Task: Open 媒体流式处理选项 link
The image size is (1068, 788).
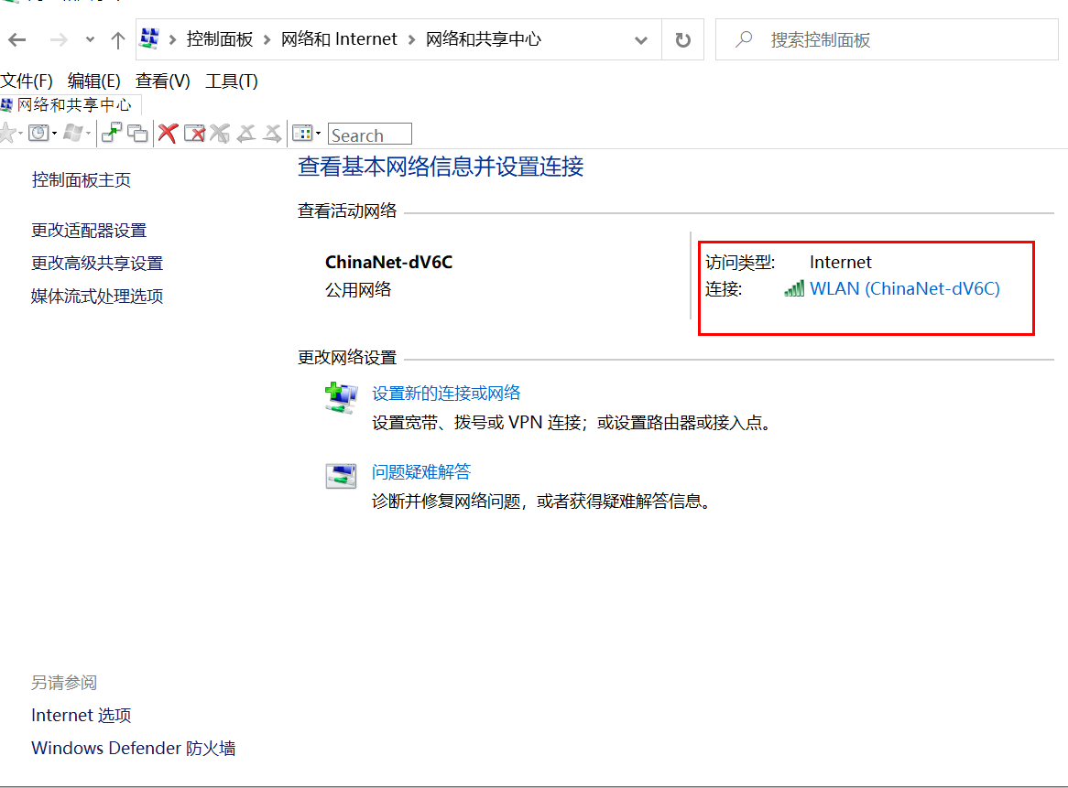Action: pyautogui.click(x=97, y=296)
